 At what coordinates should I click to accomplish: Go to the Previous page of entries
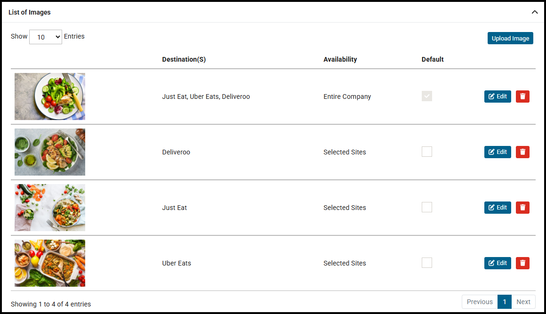coord(480,302)
